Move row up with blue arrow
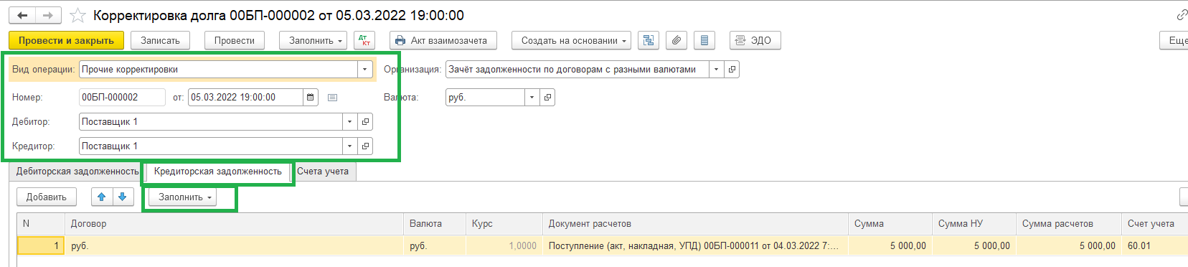 pos(102,197)
